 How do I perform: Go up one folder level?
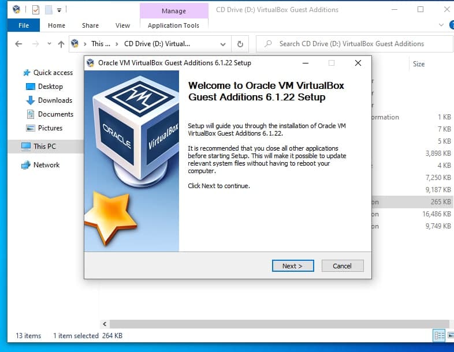tap(61, 44)
